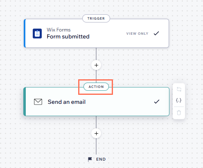
Task: Click the Wix Forms text
Action: 59,30
